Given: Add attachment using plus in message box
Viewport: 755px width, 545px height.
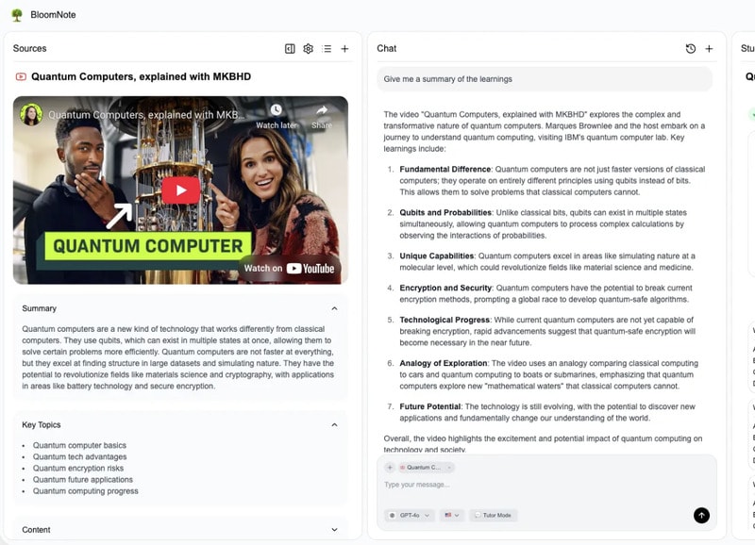Looking at the screenshot, I should point(390,468).
